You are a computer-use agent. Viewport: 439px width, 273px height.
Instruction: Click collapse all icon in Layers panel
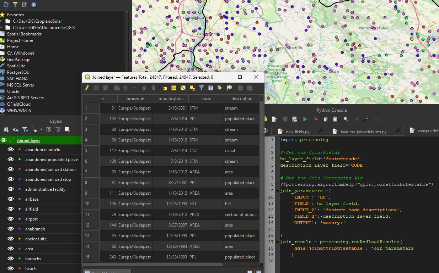pyautogui.click(x=58, y=130)
